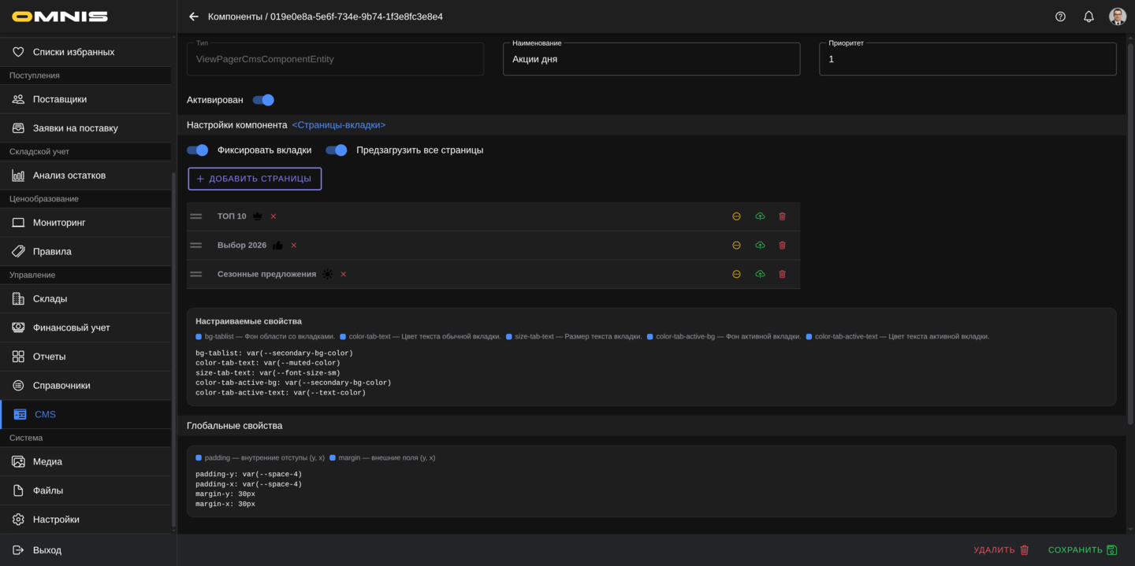The height and width of the screenshot is (566, 1135).
Task: Open Анализ остатков in the sidebar
Action: (x=85, y=176)
